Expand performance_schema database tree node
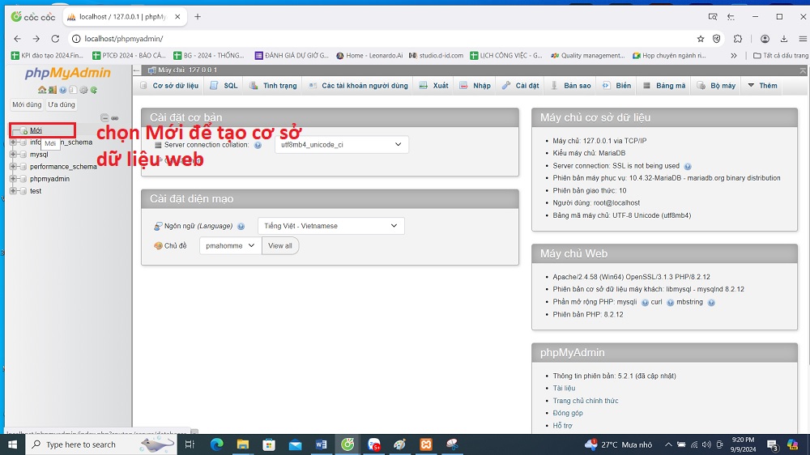Screen dimensions: 810x455 pos(14,166)
